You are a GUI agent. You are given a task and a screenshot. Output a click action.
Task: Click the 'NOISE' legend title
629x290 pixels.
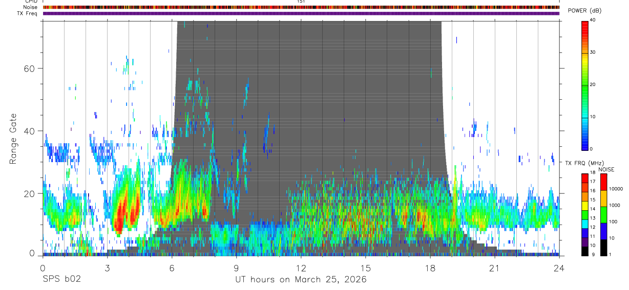(x=606, y=169)
